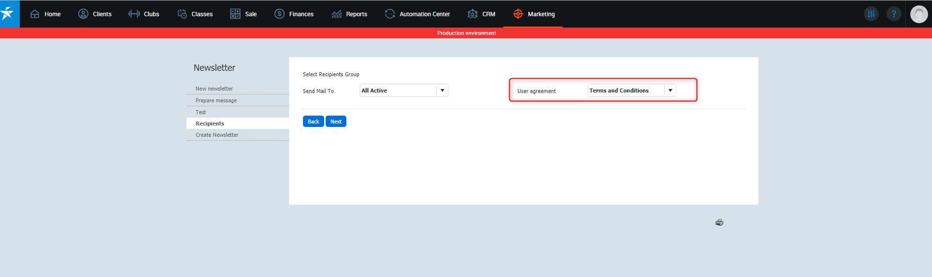Open the Classes menu

195,14
